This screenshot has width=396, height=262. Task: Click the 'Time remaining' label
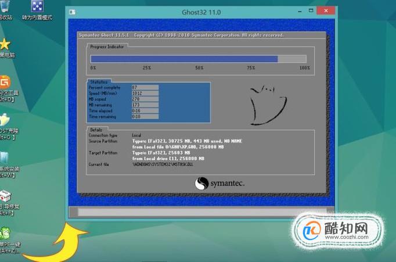(x=102, y=116)
